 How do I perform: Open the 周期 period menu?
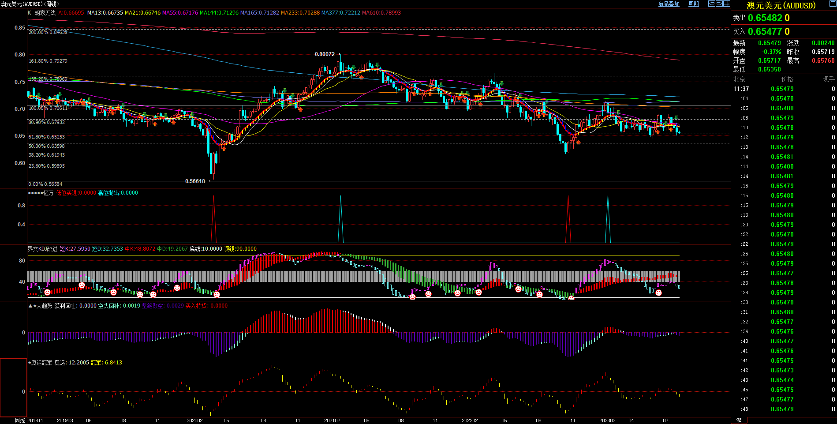point(694,4)
